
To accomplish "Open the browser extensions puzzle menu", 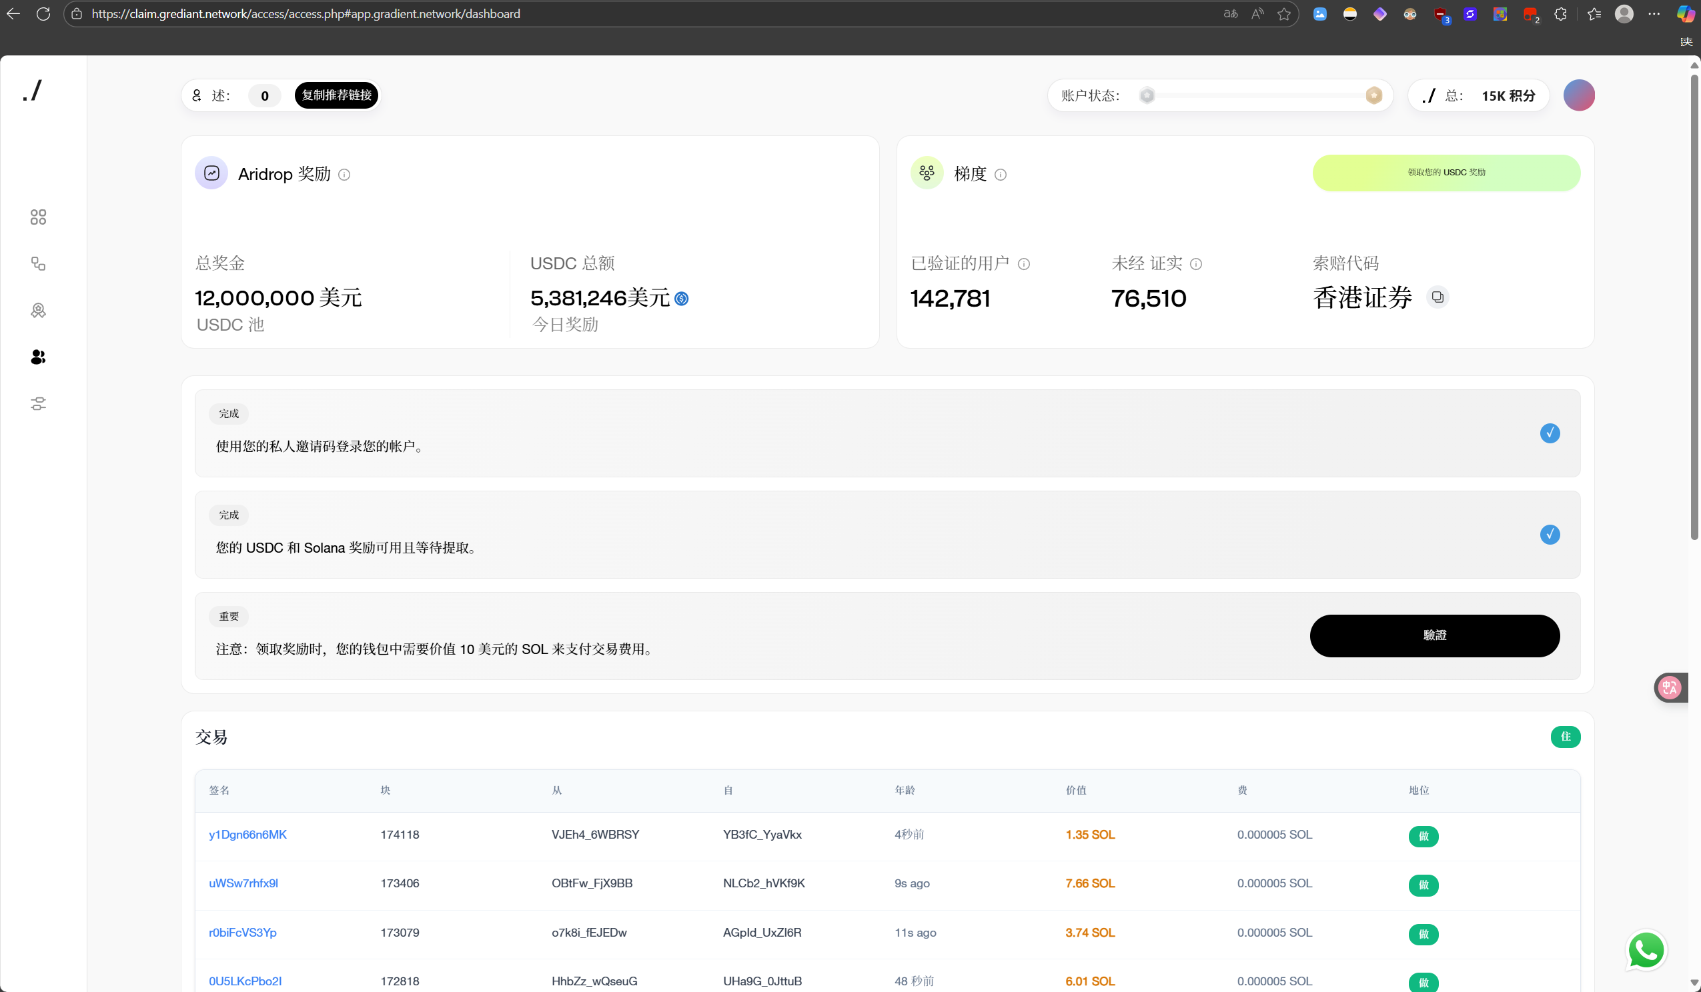I will tap(1561, 13).
